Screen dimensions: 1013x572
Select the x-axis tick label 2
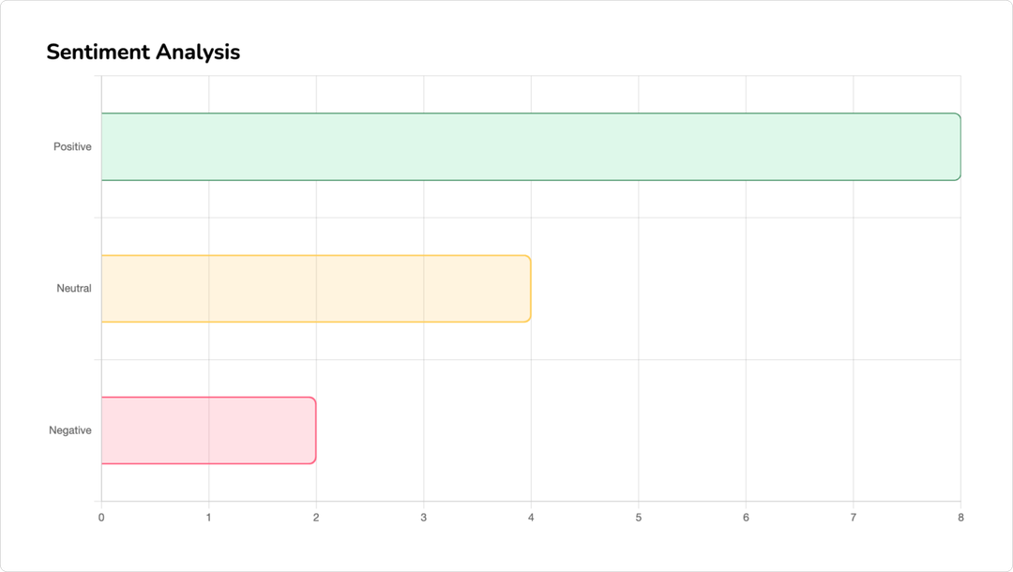pos(316,517)
